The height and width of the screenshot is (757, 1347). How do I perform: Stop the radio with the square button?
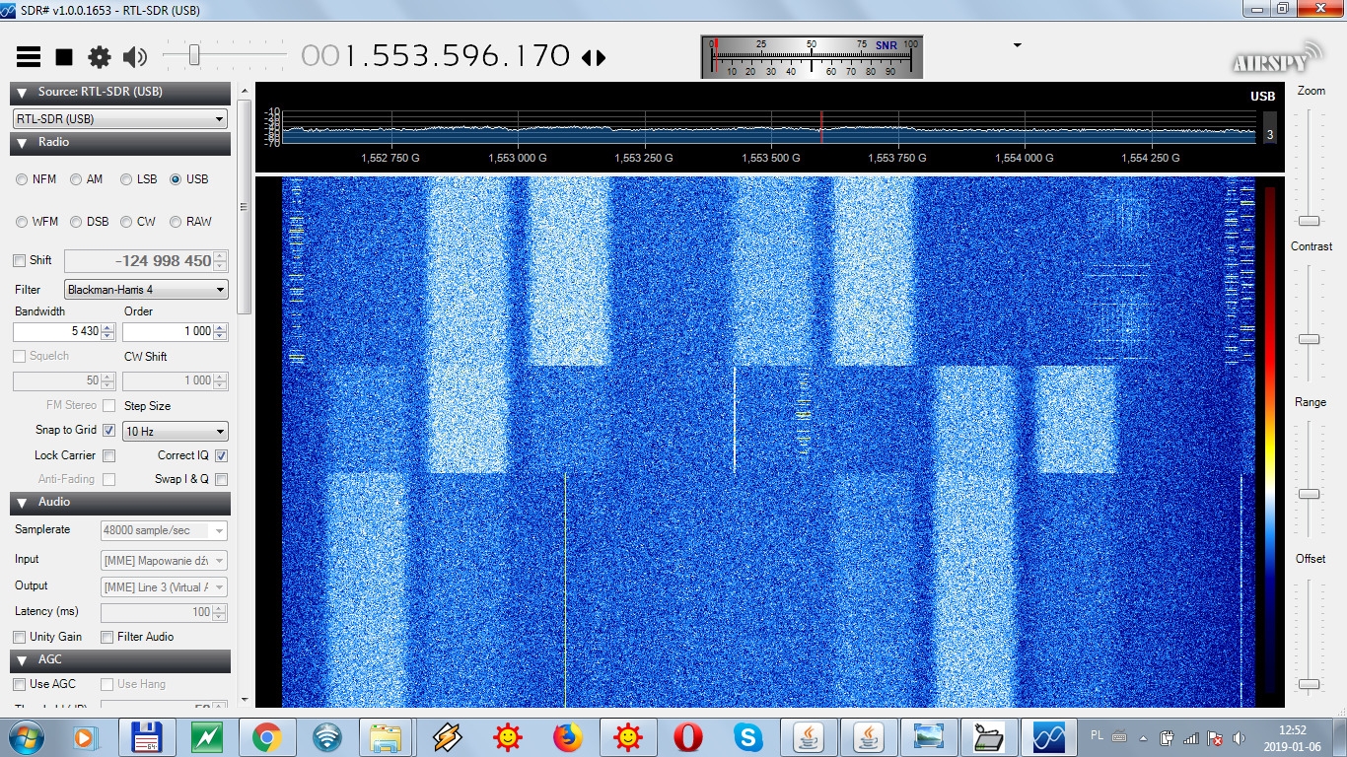[64, 57]
